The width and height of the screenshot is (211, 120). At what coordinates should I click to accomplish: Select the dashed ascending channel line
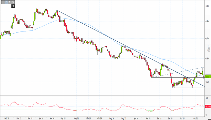(181, 71)
